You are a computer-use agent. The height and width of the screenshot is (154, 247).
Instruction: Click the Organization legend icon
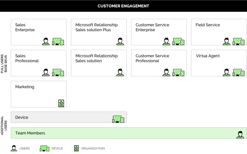(76, 148)
